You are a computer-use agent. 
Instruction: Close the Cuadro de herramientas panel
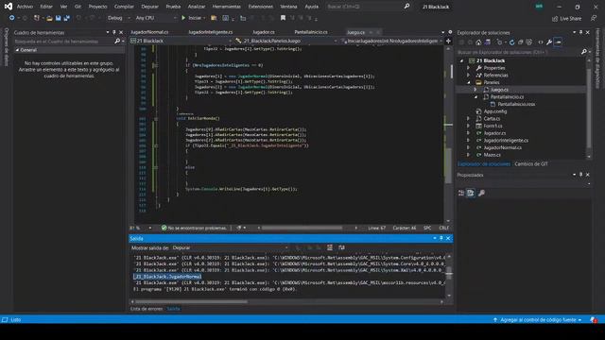[x=121, y=33]
